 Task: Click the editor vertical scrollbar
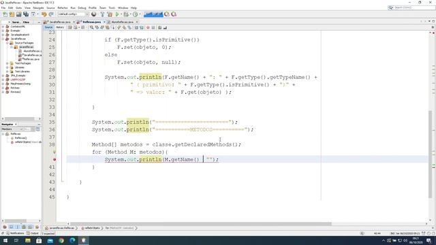pyautogui.click(x=430, y=154)
